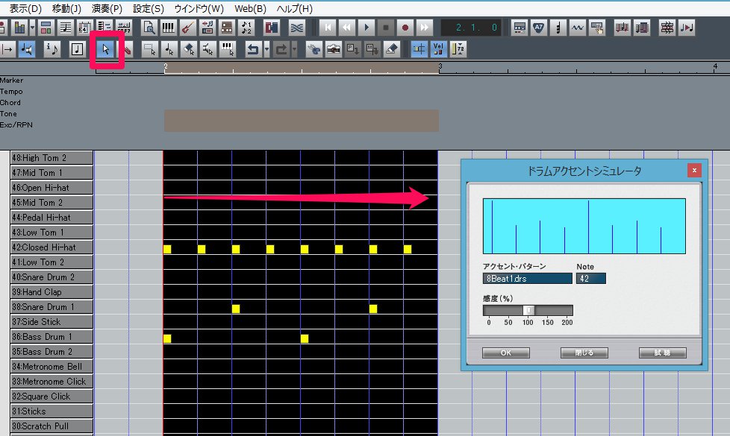The width and height of the screenshot is (730, 436).
Task: Click the A7 chord icon
Action: [539, 28]
